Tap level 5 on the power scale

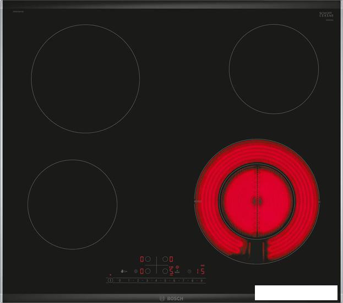[165, 280]
